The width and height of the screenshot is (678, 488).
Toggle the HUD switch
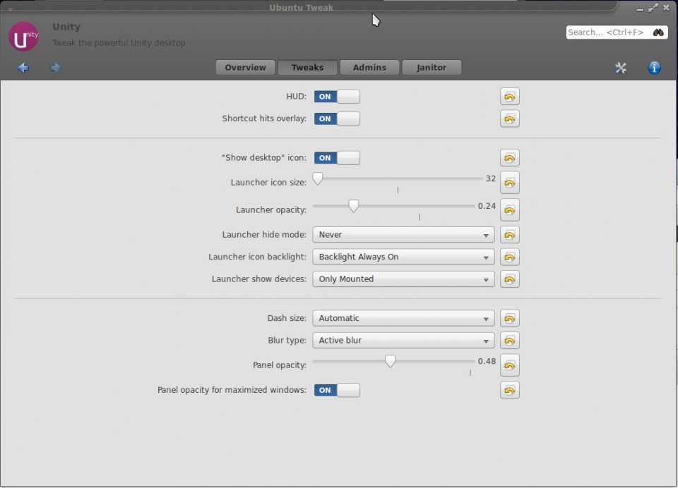tap(337, 97)
